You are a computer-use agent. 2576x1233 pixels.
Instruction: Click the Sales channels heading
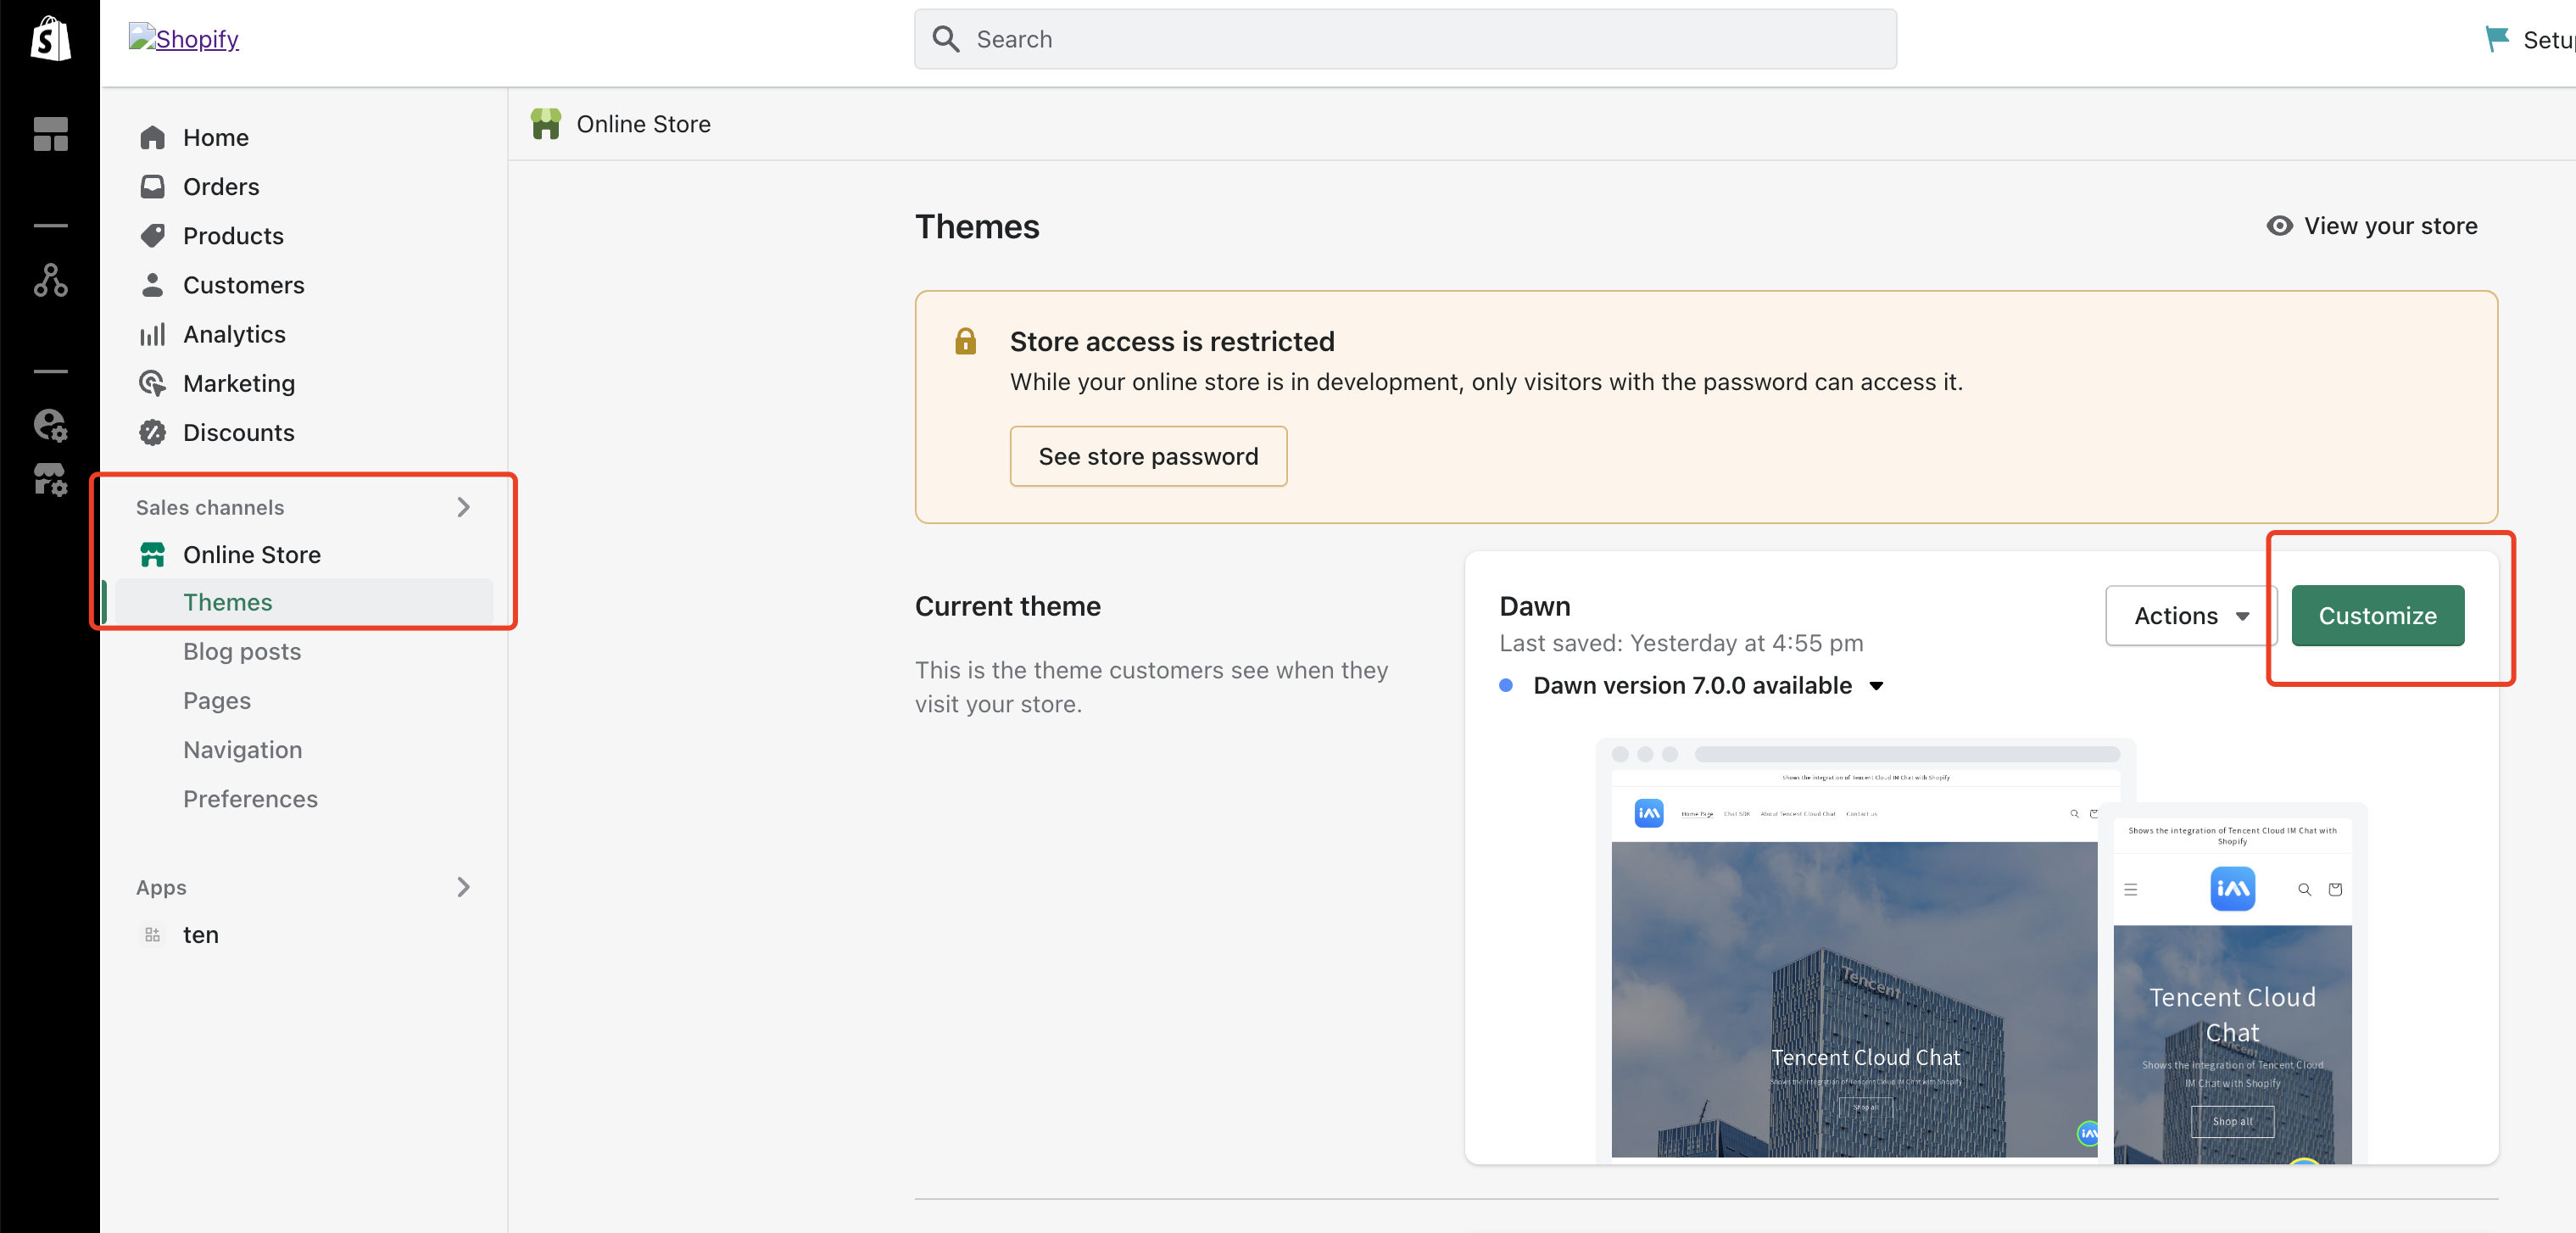[210, 507]
